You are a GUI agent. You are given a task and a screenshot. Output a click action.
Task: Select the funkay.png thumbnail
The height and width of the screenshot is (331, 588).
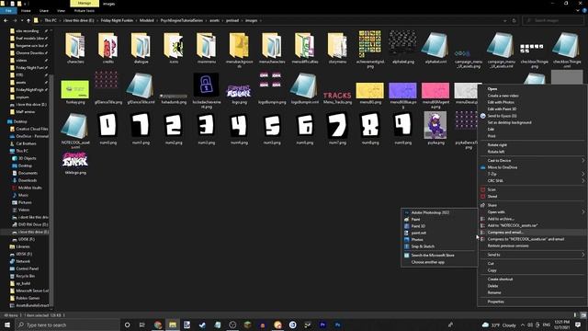tap(75, 89)
